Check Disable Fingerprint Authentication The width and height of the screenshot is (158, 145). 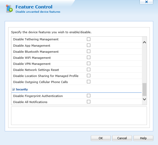click(88, 95)
